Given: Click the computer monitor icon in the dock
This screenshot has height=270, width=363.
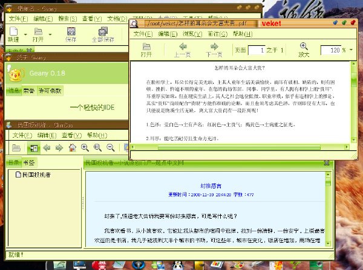Looking at the screenshot, I should (x=79, y=266).
